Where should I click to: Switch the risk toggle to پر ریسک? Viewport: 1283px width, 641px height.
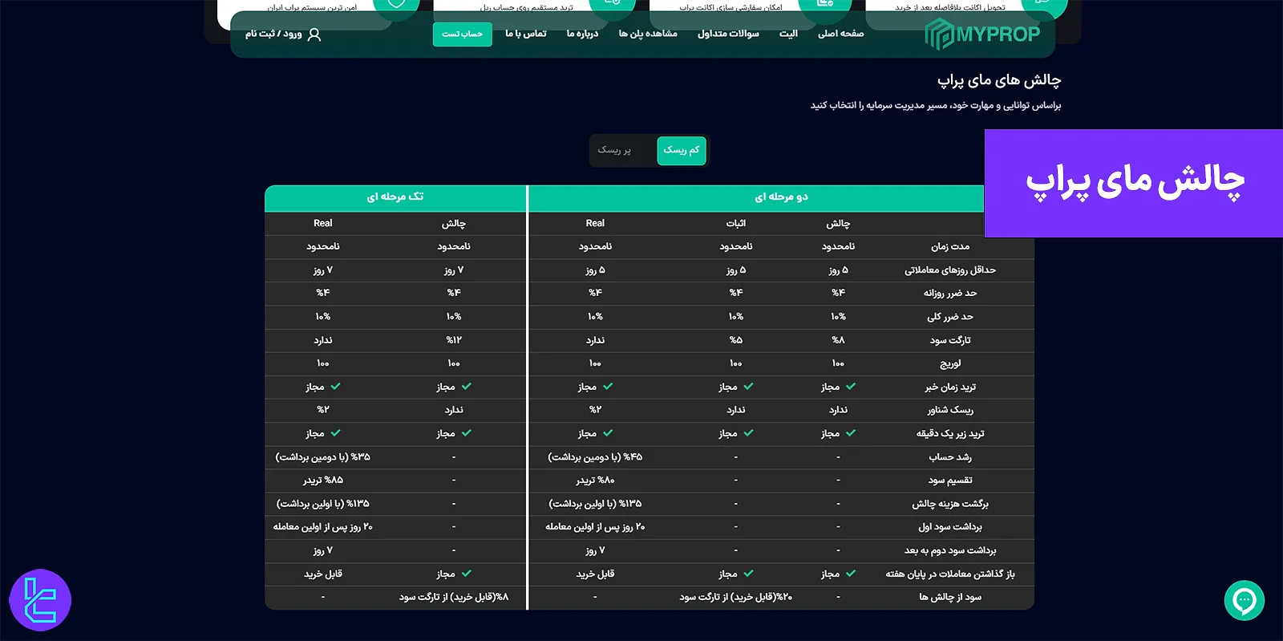(x=614, y=150)
